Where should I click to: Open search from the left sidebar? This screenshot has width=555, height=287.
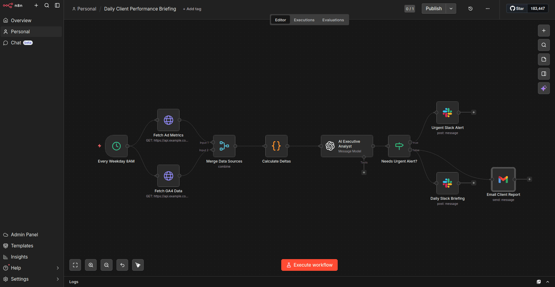(47, 5)
